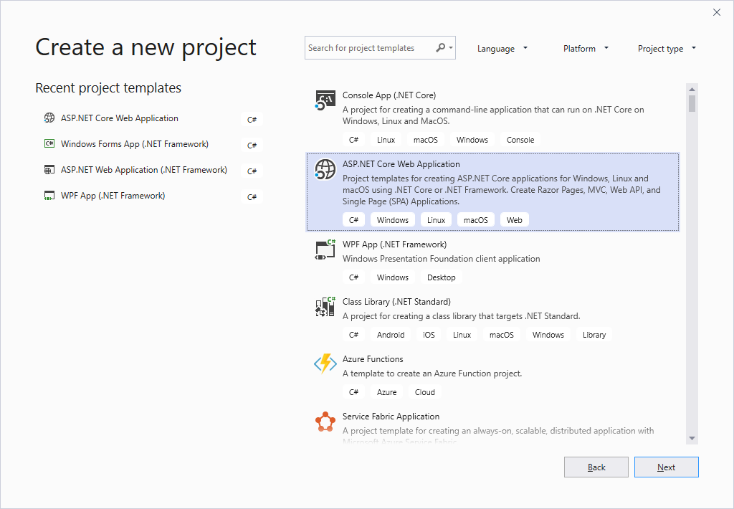Click the Windows tag under Console App
734x509 pixels.
(472, 140)
